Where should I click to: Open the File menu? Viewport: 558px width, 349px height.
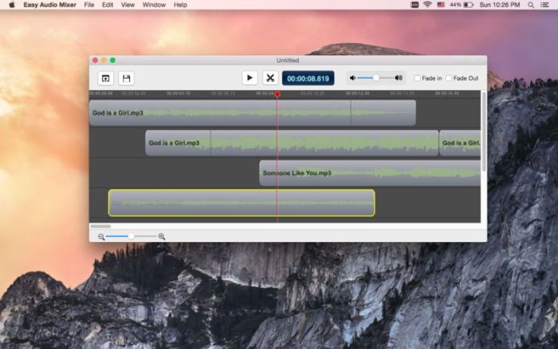click(x=89, y=5)
